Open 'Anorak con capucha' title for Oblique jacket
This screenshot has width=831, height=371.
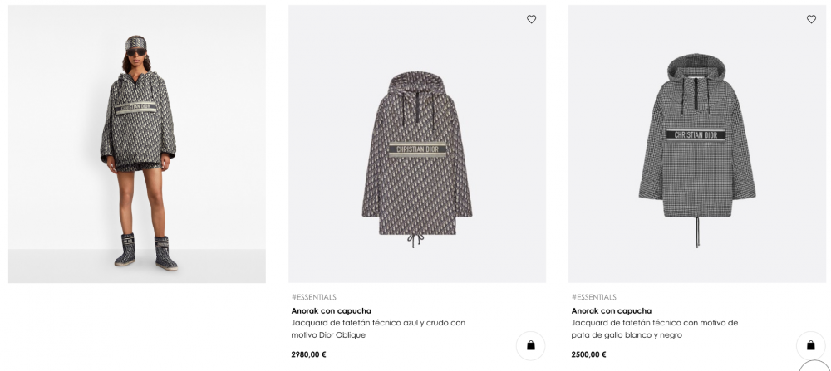332,310
